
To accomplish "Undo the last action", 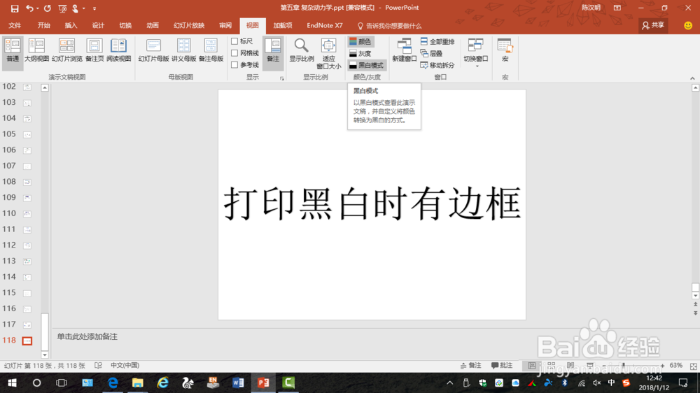I will coord(29,8).
